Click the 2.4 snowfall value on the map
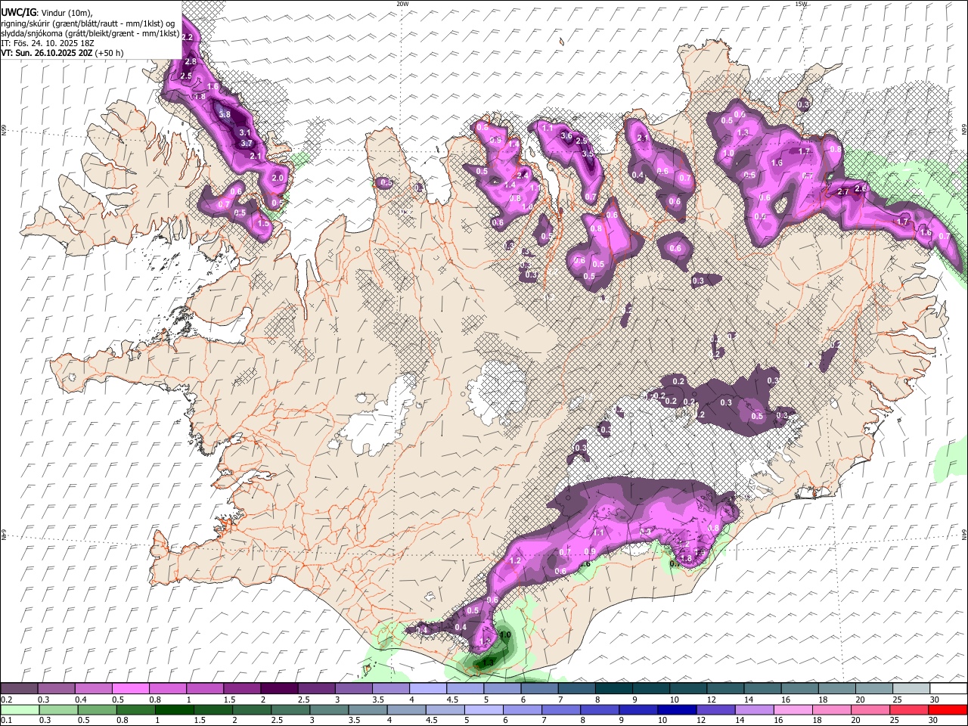 pos(522,175)
